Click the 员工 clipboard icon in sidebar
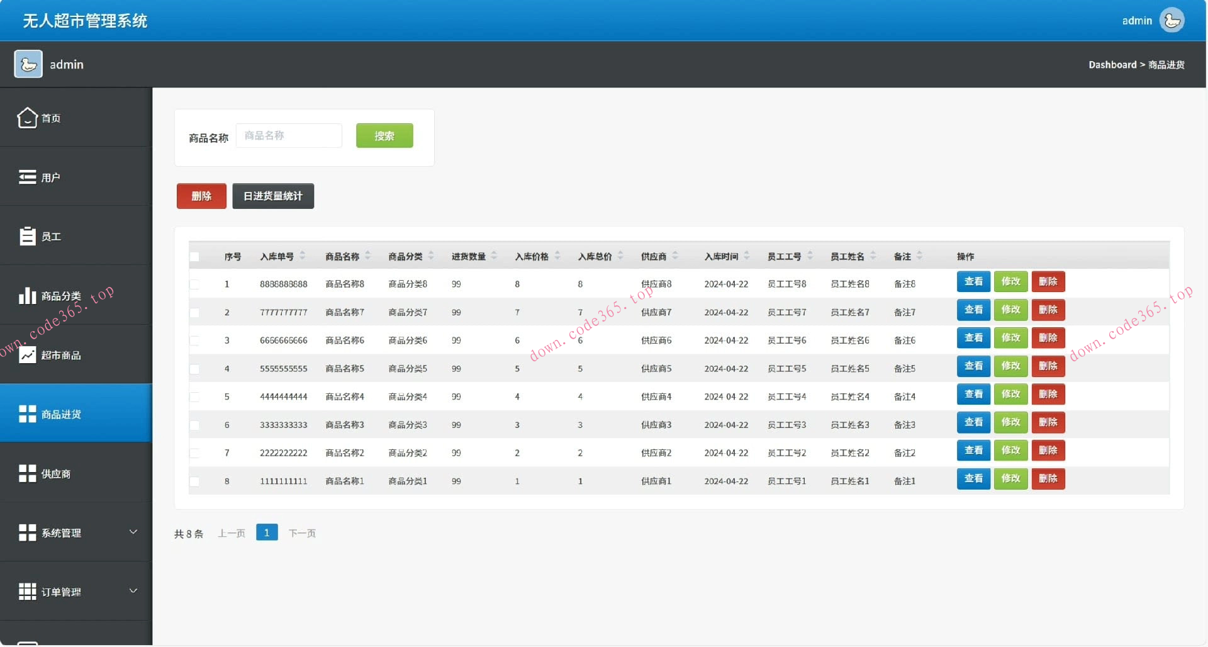 point(27,237)
